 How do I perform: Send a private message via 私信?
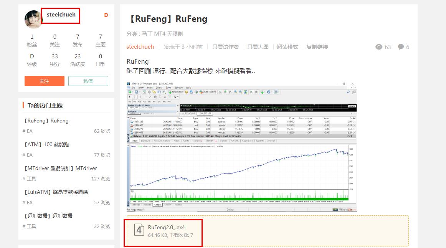pos(88,81)
